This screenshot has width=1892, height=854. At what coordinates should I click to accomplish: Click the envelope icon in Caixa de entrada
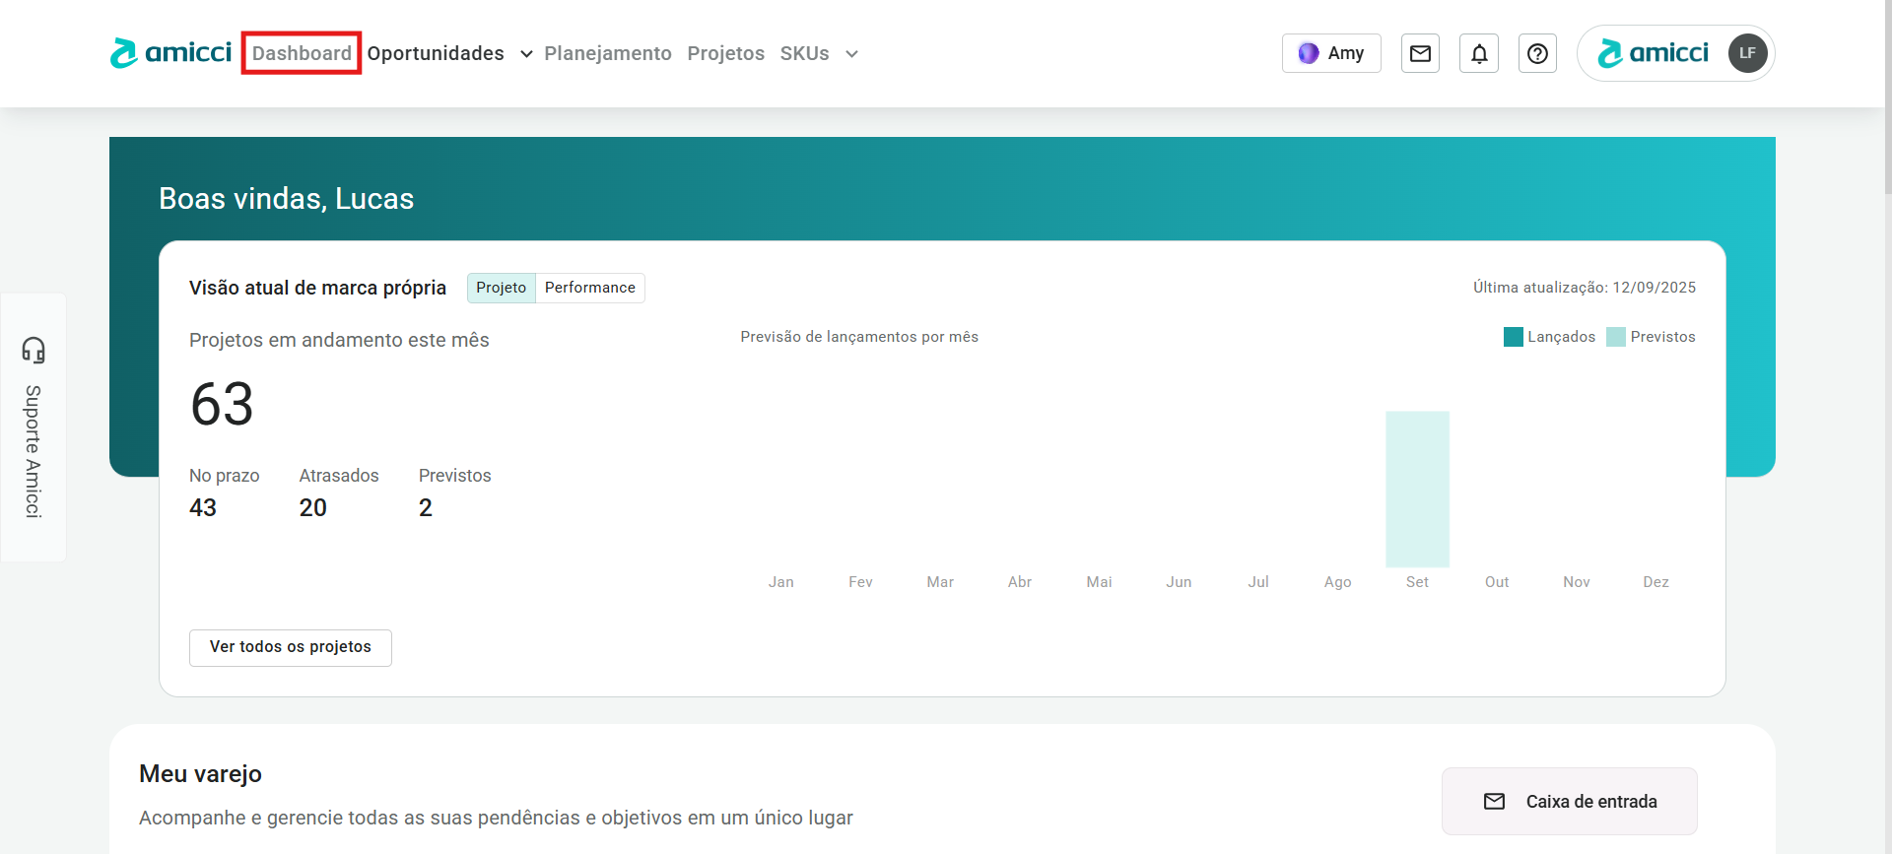point(1494,802)
